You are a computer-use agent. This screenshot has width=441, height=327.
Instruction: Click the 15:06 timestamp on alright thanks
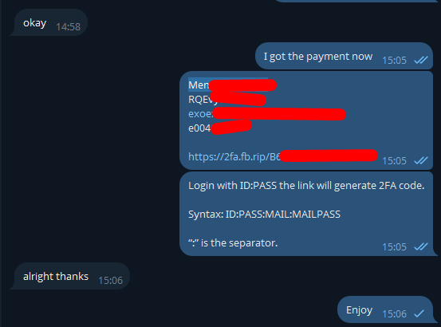coord(111,281)
